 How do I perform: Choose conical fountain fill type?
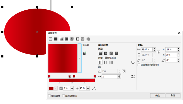coord(111,53)
